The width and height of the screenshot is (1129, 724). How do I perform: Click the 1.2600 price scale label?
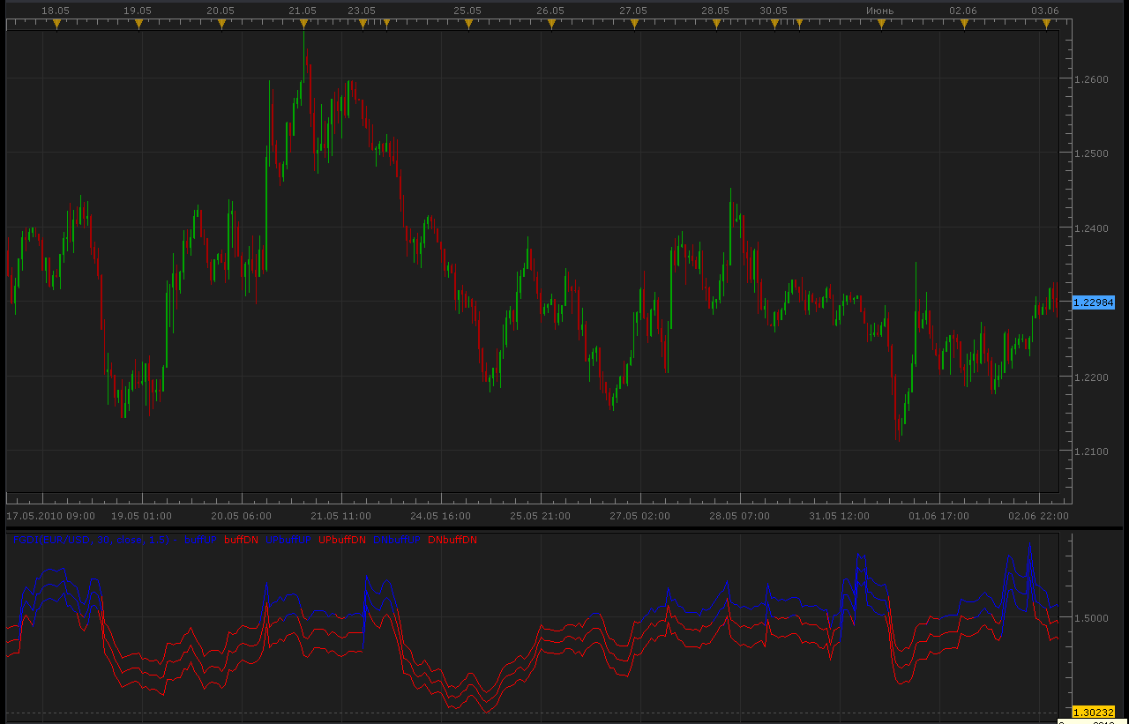[x=1092, y=79]
